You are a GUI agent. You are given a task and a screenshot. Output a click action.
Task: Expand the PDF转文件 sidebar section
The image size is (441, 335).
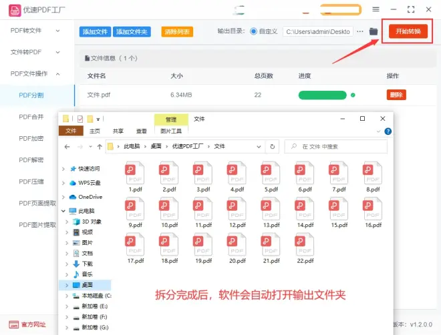(x=58, y=31)
